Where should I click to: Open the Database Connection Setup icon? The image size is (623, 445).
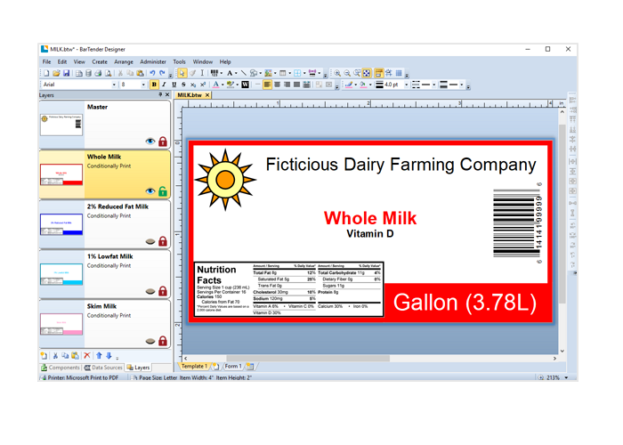[89, 73]
